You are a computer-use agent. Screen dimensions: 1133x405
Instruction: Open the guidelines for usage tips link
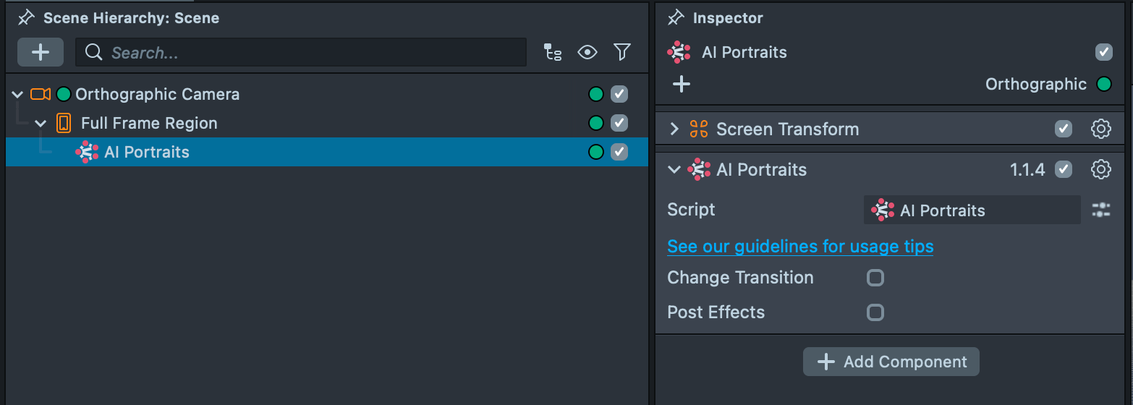(800, 247)
